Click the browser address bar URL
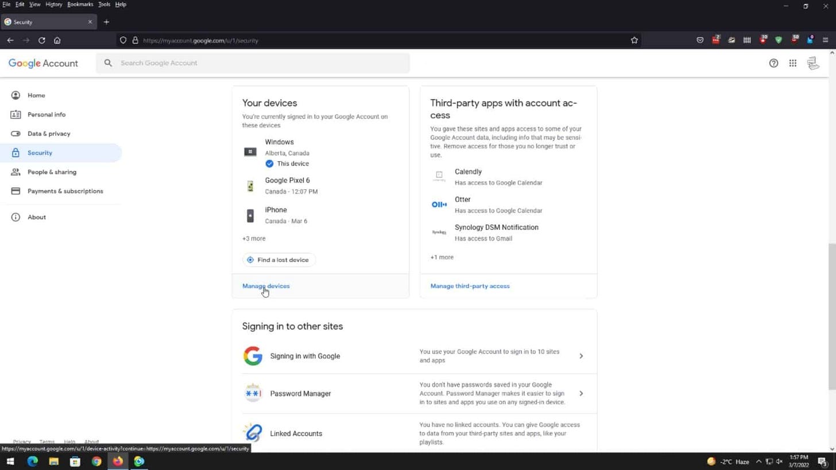This screenshot has height=470, width=836. click(200, 40)
